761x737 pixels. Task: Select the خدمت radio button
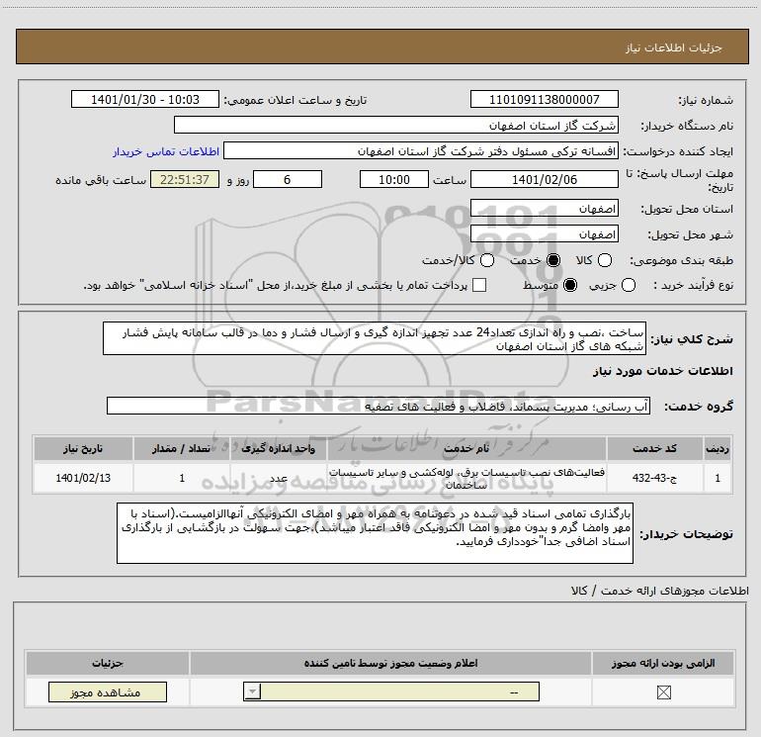coord(552,260)
